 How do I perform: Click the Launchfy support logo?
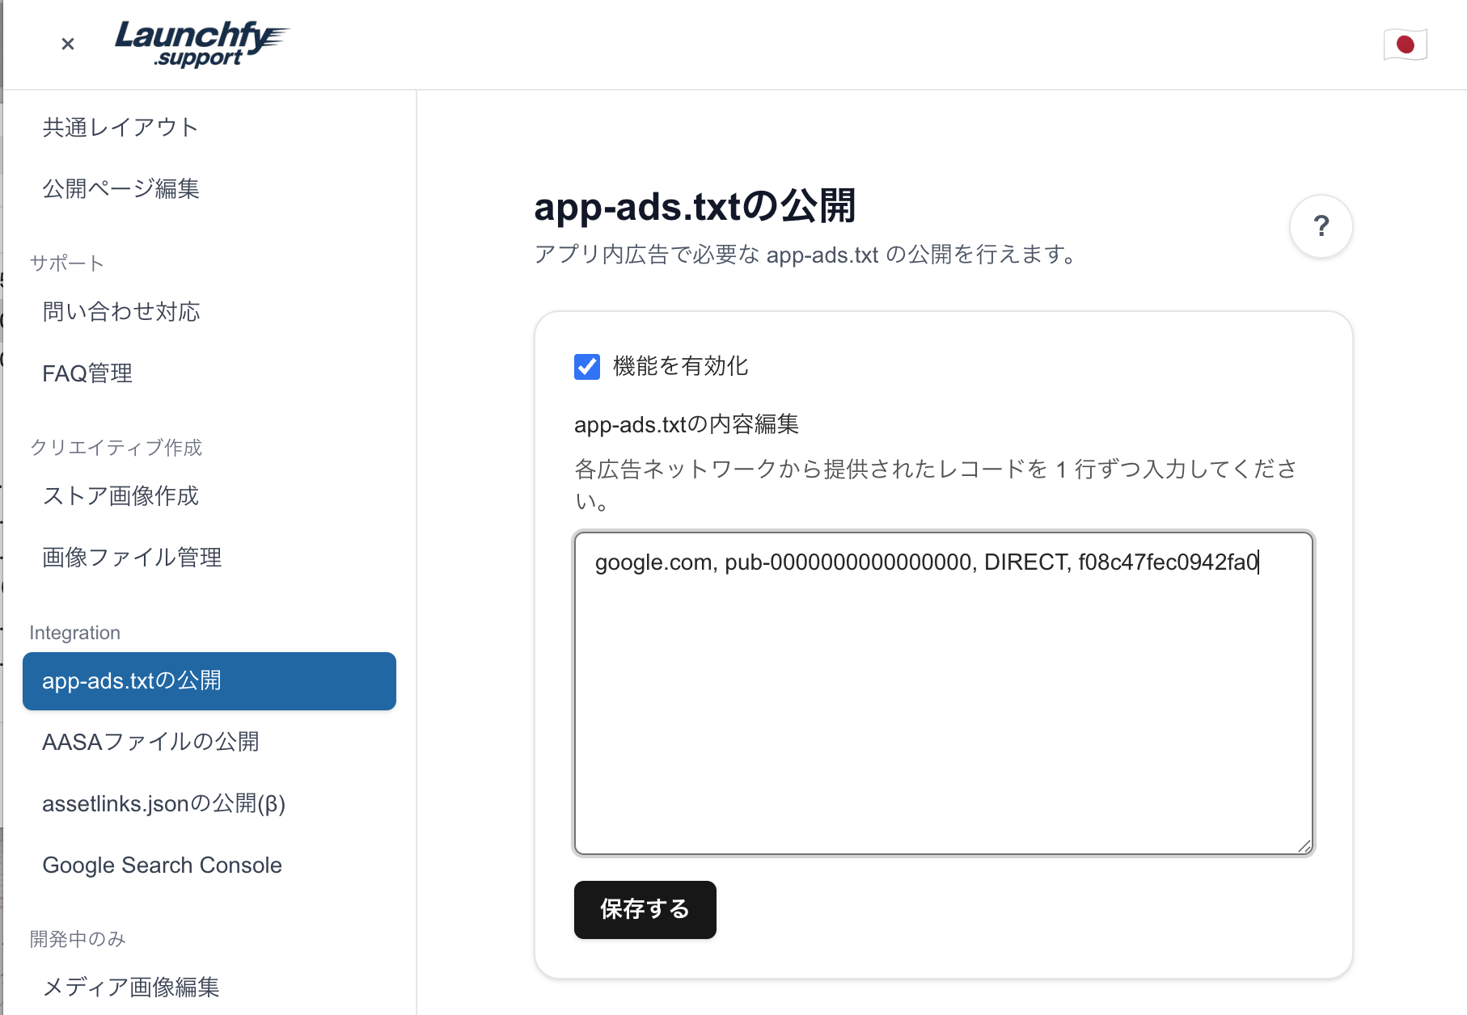200,44
